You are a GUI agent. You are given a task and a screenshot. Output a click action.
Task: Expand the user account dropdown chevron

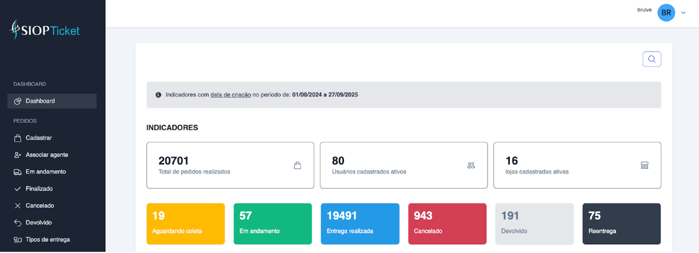[x=683, y=13]
